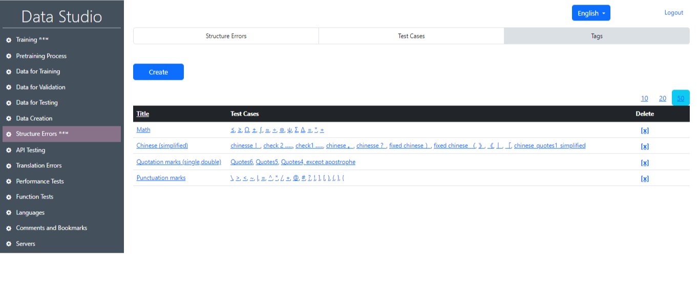699x286 pixels.
Task: Click the gear icon next to Data for Training
Action: coord(9,72)
